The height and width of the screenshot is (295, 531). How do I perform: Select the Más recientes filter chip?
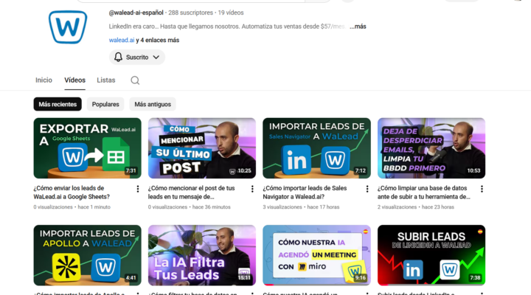58,104
